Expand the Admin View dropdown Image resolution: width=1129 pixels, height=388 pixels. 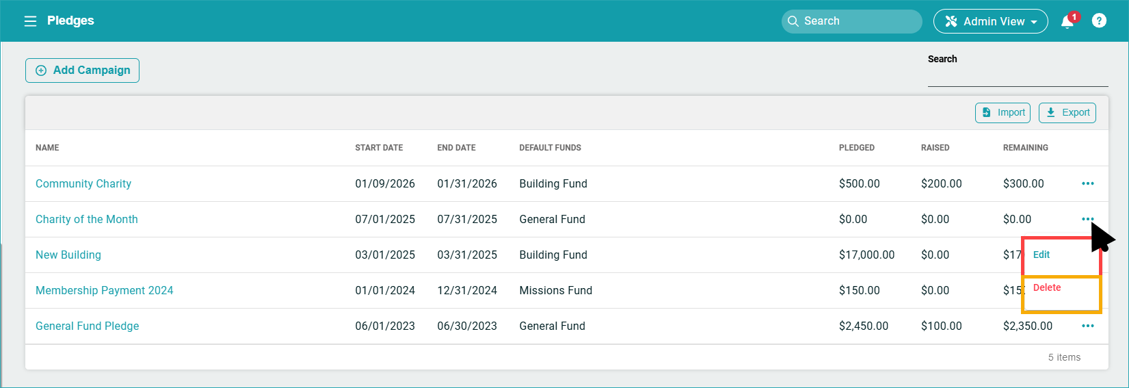pyautogui.click(x=990, y=21)
